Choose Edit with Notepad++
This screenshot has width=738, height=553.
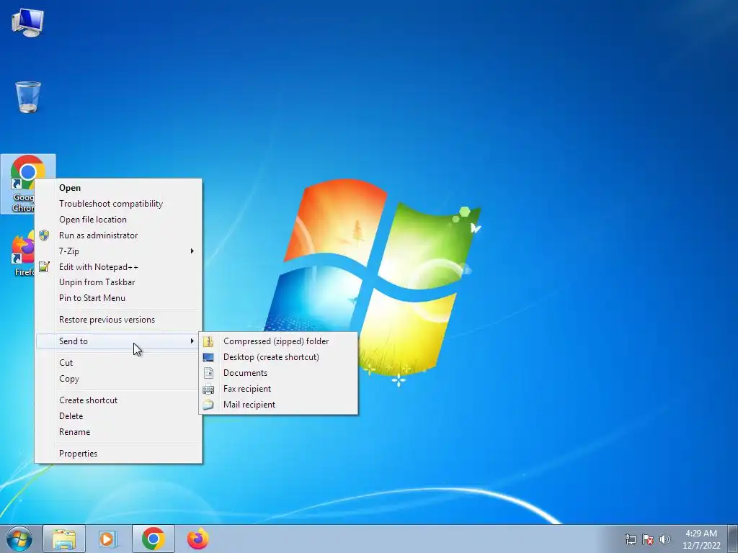[x=119, y=267]
